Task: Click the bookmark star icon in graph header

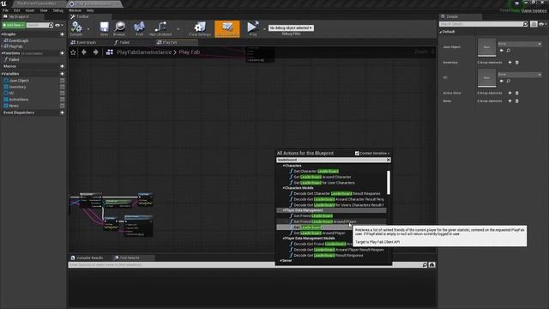Action: [x=73, y=52]
